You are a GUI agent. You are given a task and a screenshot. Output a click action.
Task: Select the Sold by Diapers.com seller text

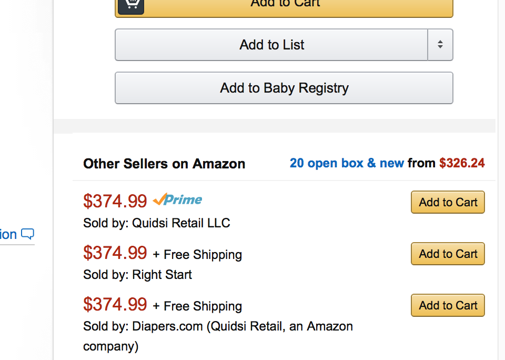218,336
